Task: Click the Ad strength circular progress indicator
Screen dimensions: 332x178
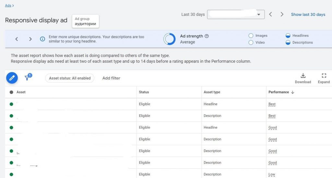Action: [x=170, y=39]
